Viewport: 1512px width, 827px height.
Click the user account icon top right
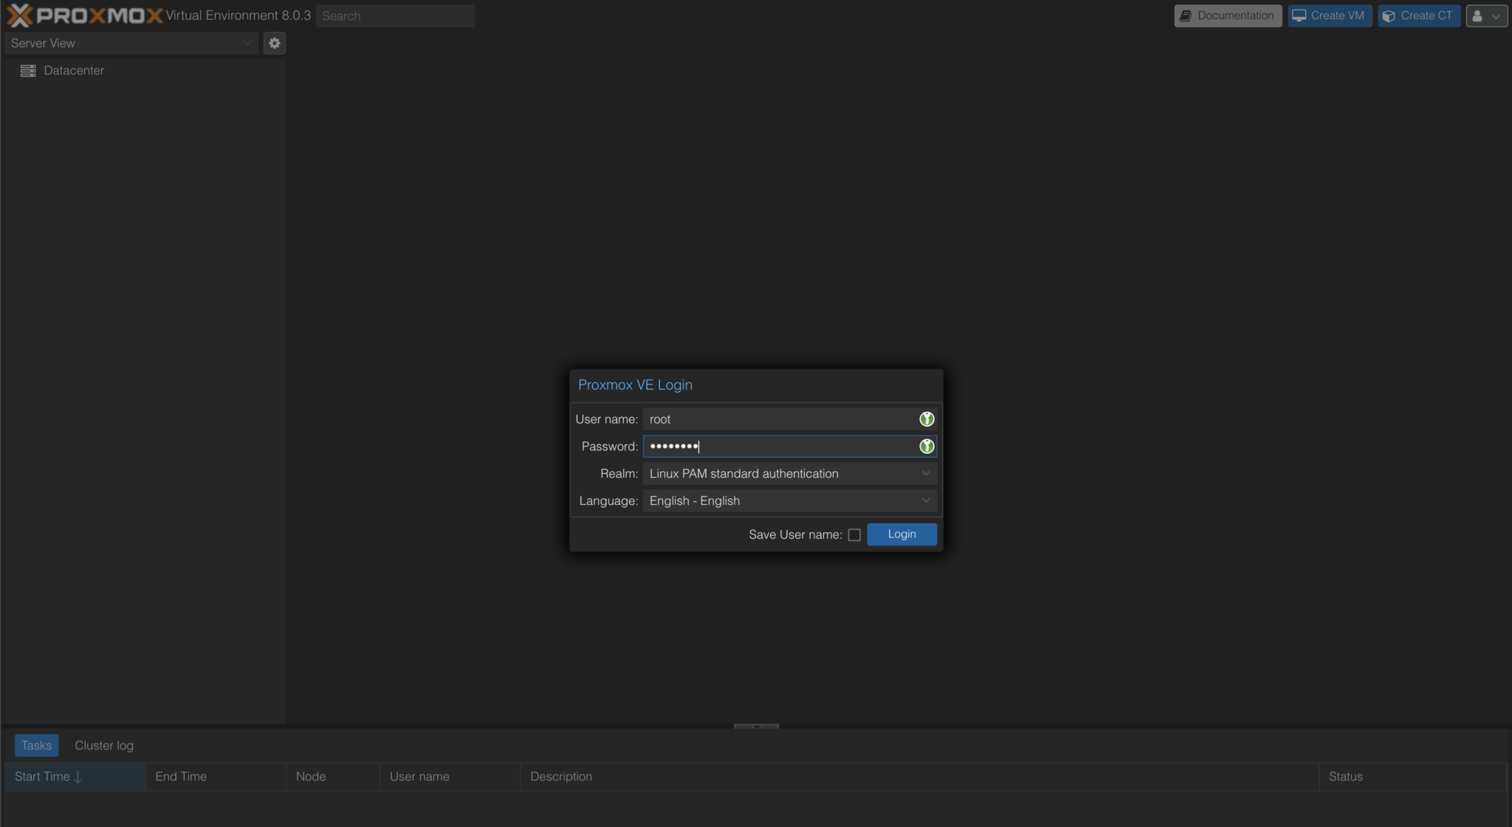(x=1479, y=16)
